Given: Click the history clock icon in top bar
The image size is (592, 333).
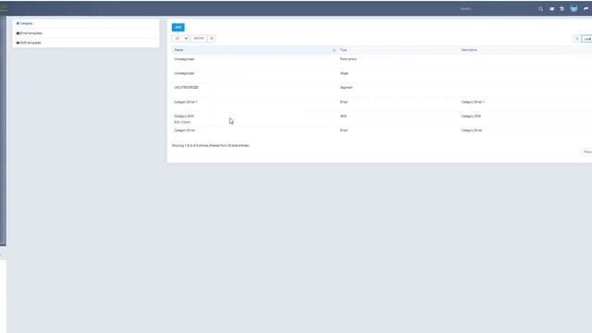Looking at the screenshot, I should point(561,8).
